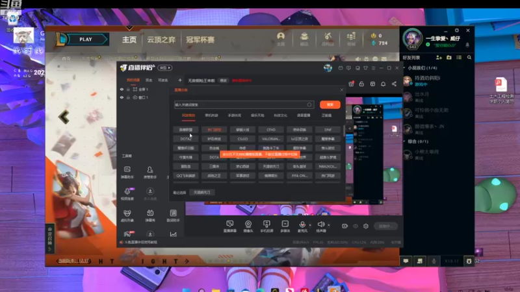Search friends with the magnifier icon
520x292 pixels.
469,58
